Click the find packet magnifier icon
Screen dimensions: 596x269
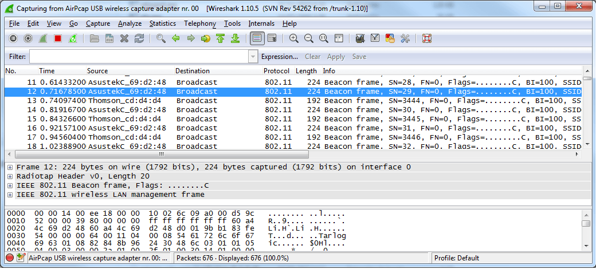click(161, 38)
